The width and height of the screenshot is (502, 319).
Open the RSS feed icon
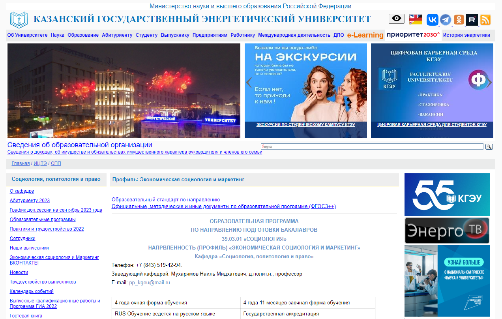point(485,20)
